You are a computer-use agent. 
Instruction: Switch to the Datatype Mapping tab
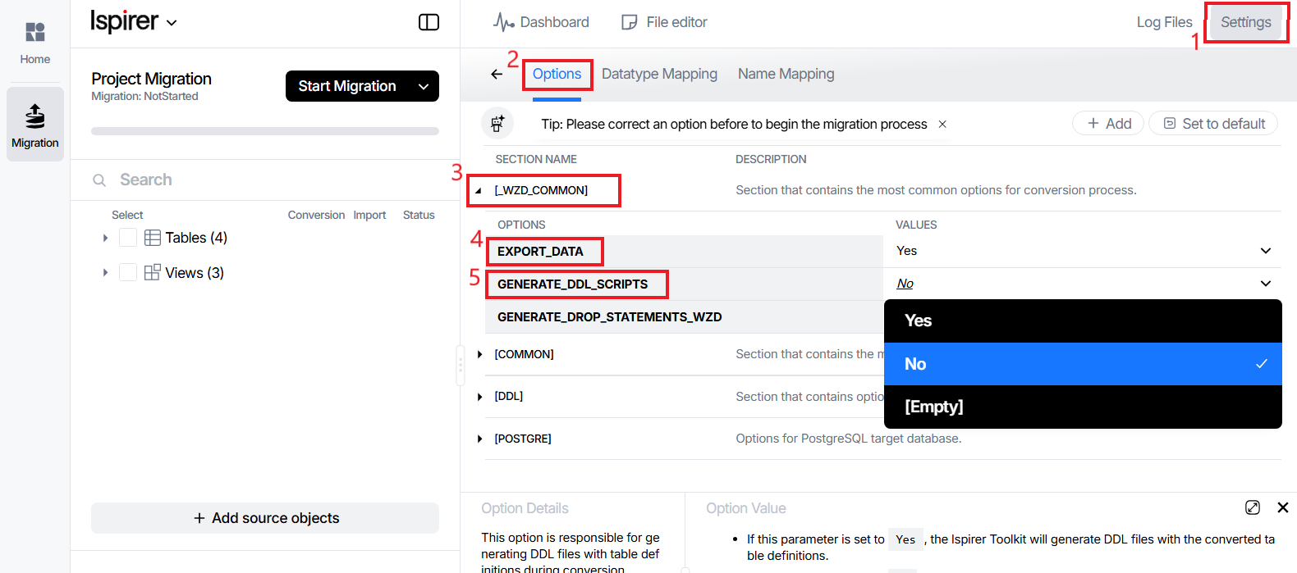coord(659,75)
